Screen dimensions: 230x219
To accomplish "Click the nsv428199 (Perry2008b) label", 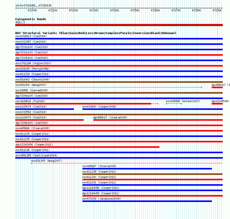I will pyautogui.click(x=33, y=69).
